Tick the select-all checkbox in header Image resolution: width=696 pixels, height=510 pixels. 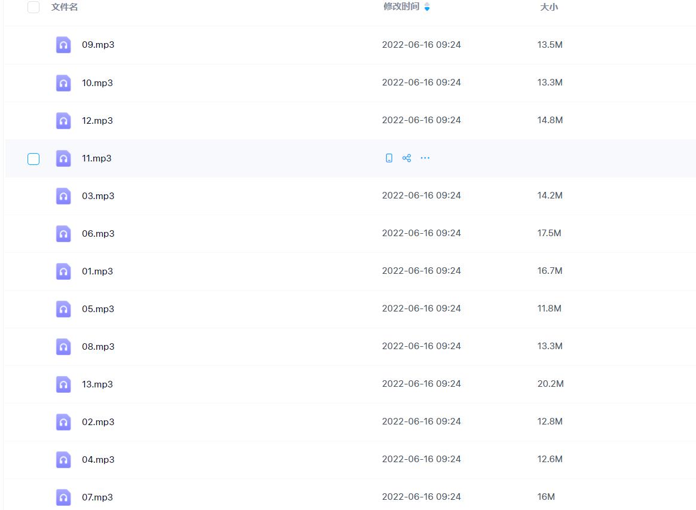click(x=33, y=7)
